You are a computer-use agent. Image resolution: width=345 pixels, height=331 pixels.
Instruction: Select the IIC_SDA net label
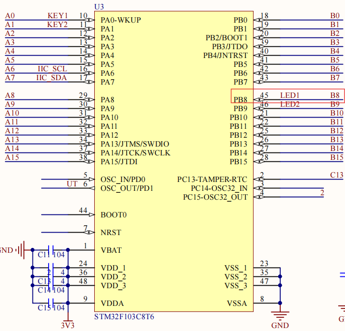coord(52,78)
